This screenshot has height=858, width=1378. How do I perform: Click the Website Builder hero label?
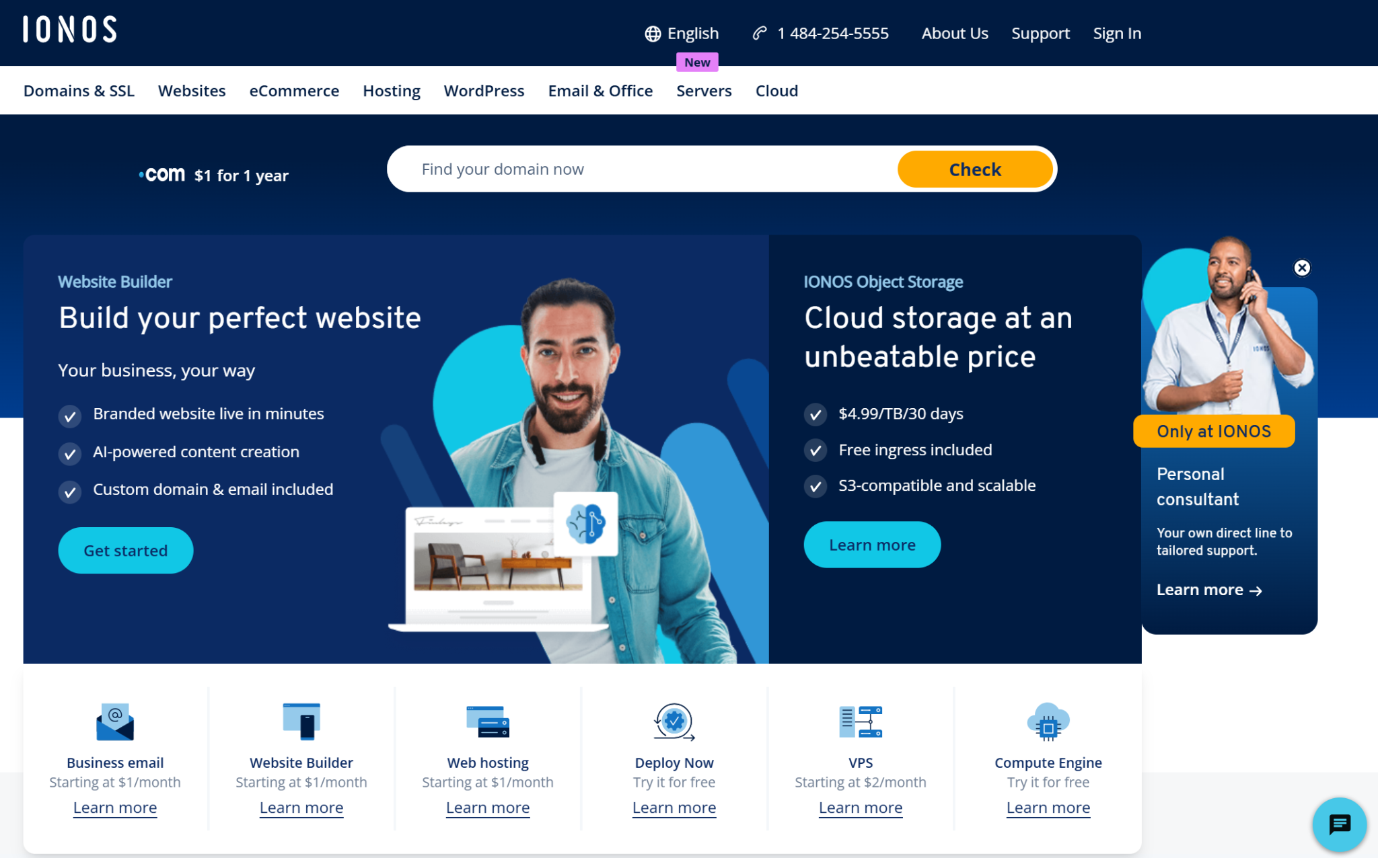[x=115, y=282]
